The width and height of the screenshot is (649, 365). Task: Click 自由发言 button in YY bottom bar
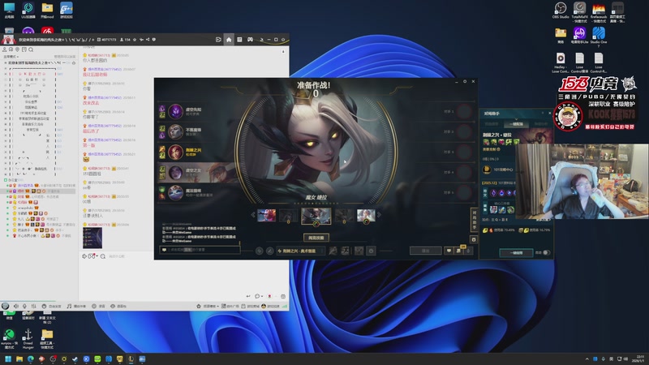pos(51,307)
